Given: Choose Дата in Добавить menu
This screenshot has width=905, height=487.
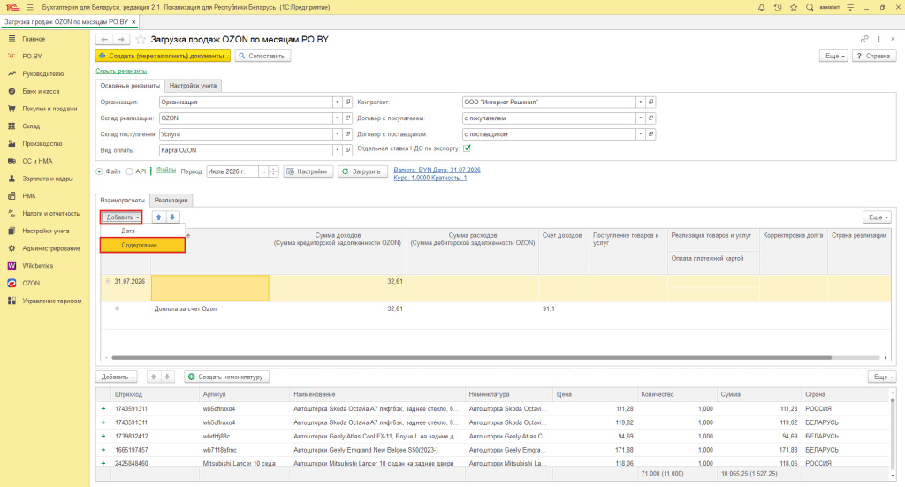Looking at the screenshot, I should 128,231.
